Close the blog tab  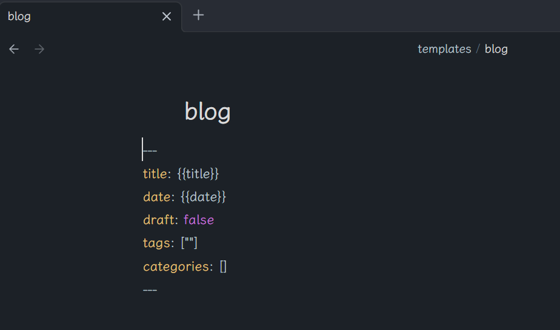167,16
